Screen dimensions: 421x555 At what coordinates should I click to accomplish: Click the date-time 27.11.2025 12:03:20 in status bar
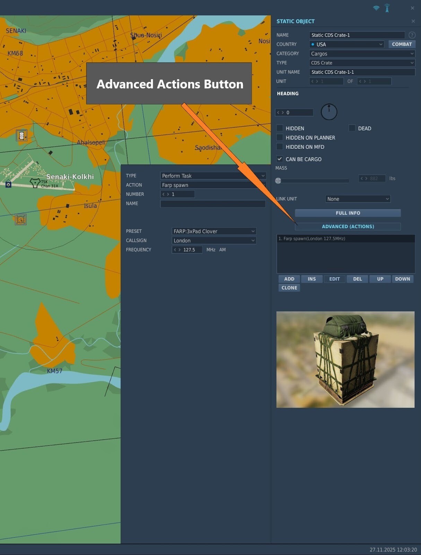point(393,550)
